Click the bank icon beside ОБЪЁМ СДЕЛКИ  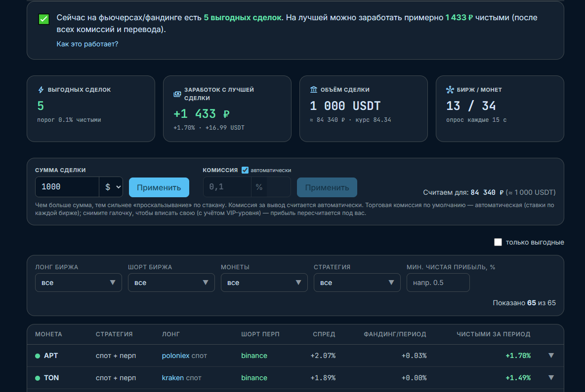[x=313, y=89]
